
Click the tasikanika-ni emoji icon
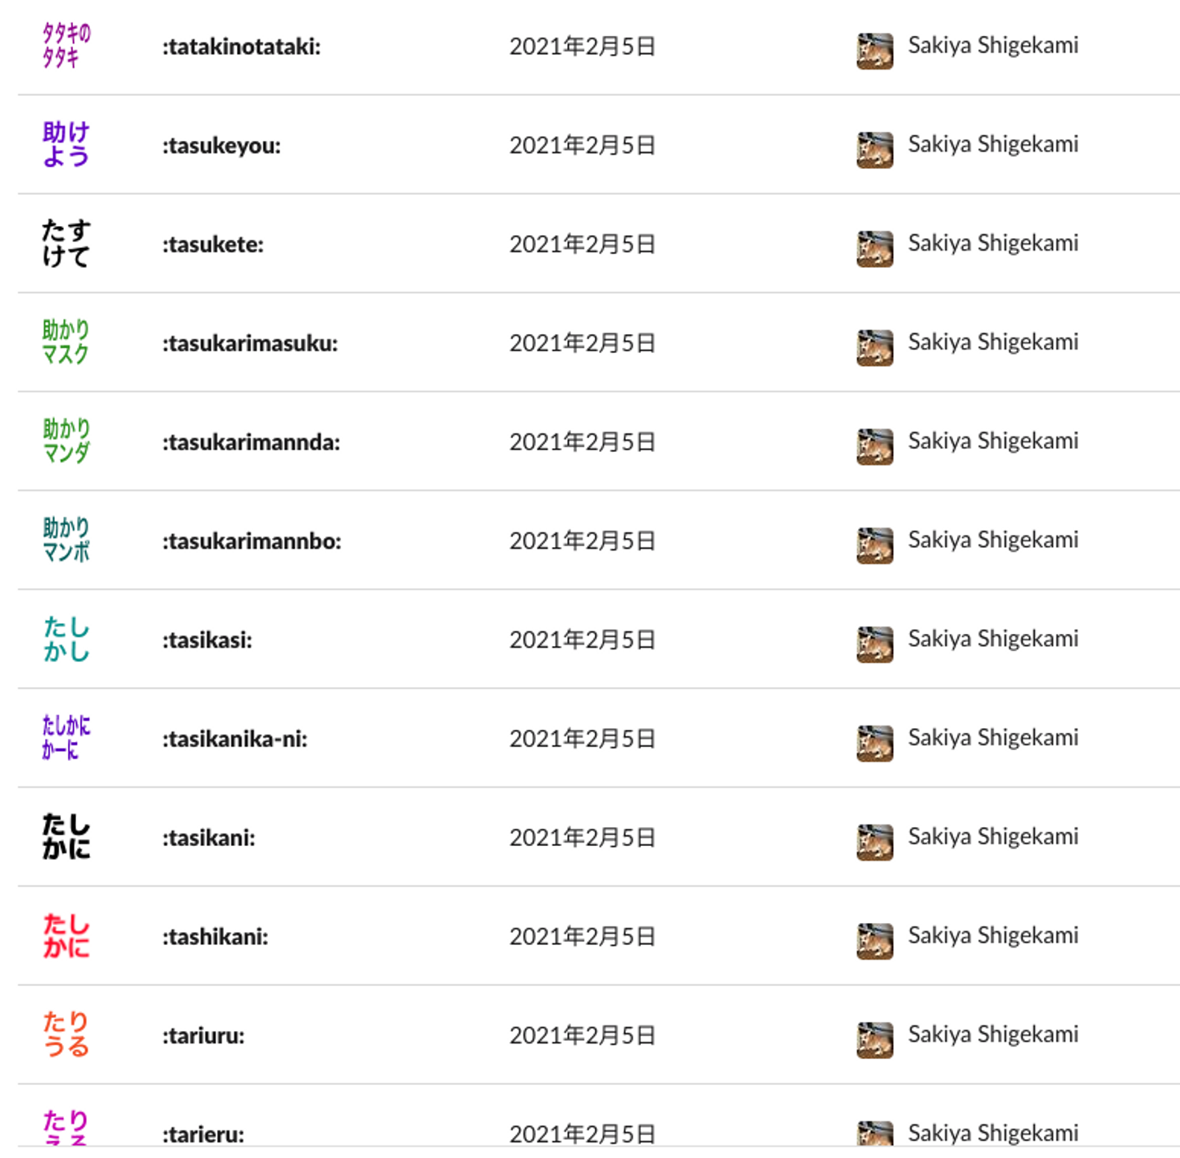coord(66,739)
